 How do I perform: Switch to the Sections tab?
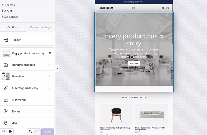(13, 27)
